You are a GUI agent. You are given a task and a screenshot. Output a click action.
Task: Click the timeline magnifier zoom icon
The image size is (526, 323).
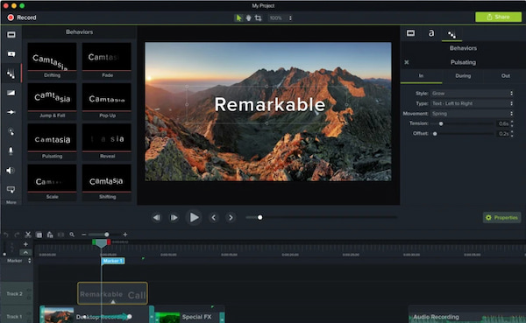[x=72, y=235]
